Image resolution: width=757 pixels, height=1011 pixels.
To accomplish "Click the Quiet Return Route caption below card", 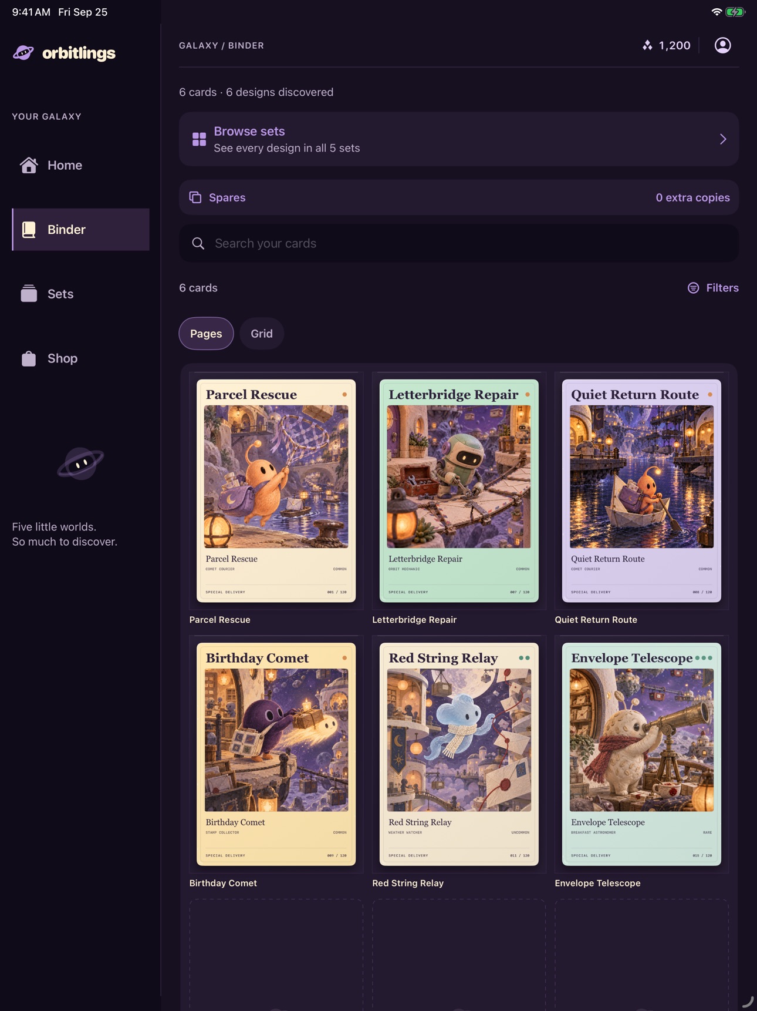I will [x=596, y=620].
